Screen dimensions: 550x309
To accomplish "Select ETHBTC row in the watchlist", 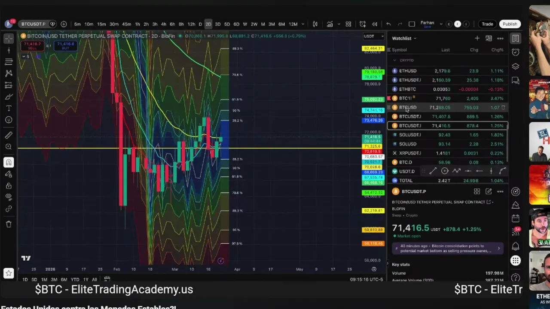I will [448, 89].
